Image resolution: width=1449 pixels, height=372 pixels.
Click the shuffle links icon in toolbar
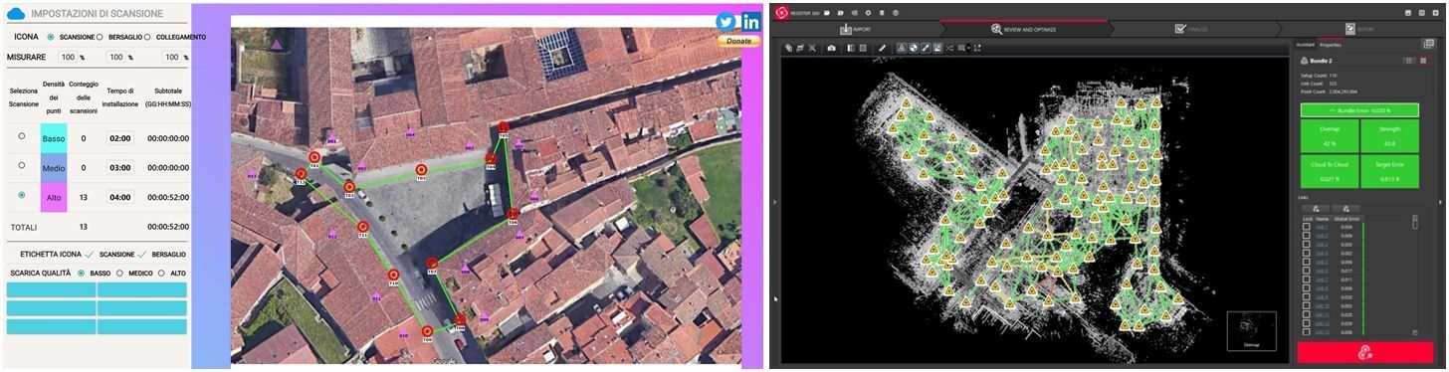[x=949, y=48]
